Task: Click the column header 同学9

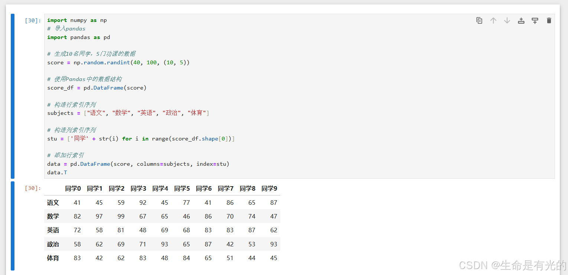Action: point(270,188)
